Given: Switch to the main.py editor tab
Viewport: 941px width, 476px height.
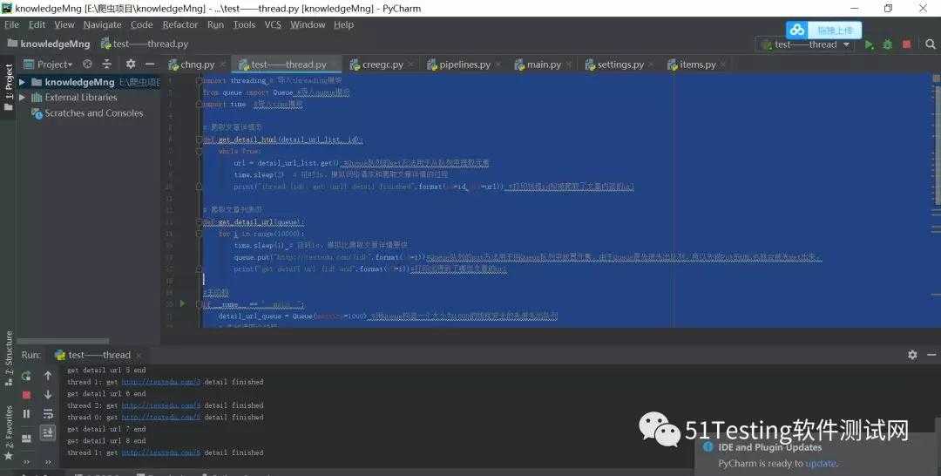Looking at the screenshot, I should [x=543, y=65].
